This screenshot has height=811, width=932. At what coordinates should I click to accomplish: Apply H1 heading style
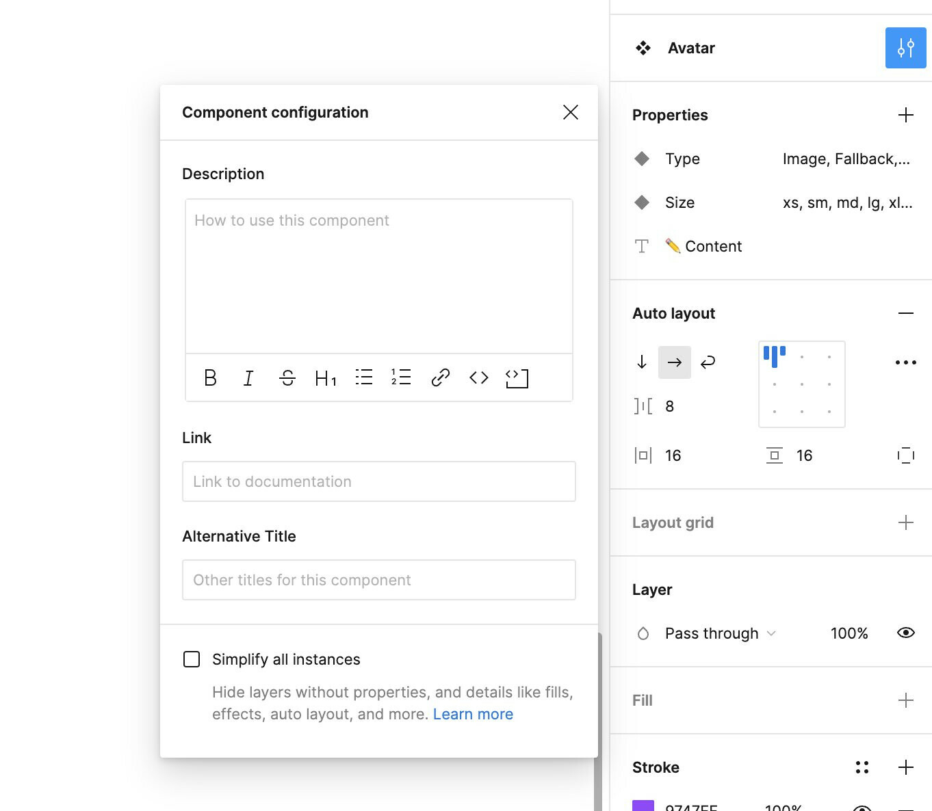click(x=326, y=377)
